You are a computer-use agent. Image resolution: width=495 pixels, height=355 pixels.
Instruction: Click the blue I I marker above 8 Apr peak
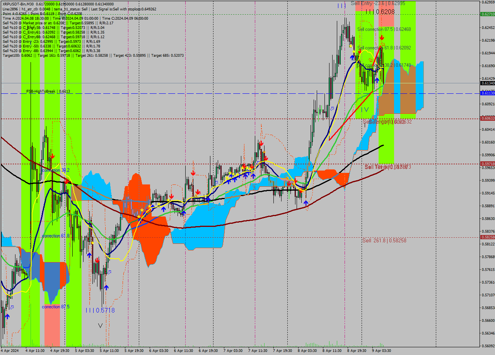(341, 5)
